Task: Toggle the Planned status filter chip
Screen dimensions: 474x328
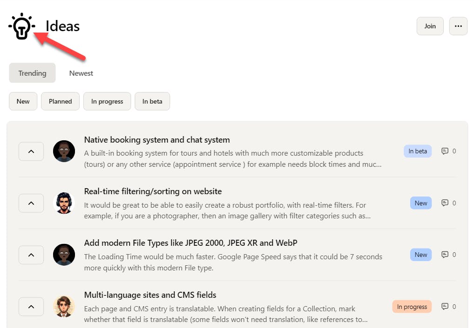Action: (60, 101)
